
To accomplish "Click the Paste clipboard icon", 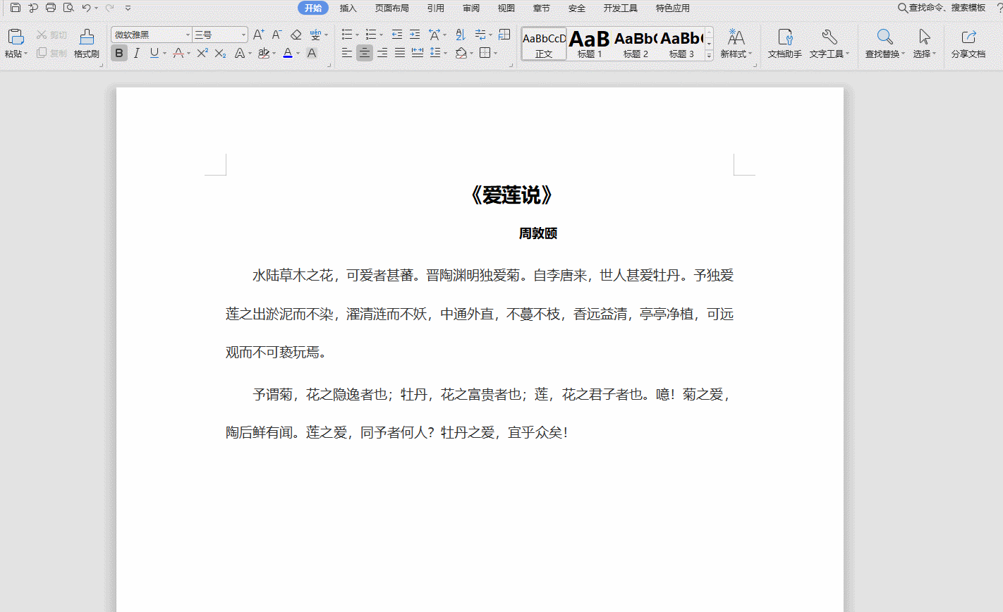I will (x=16, y=37).
